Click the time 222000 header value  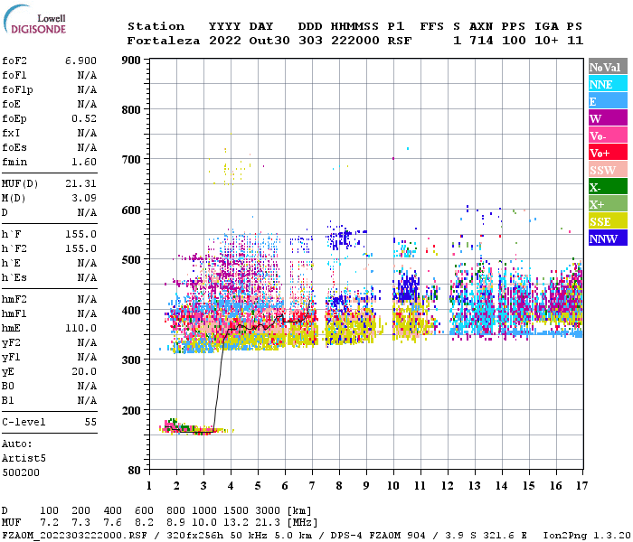tap(355, 41)
